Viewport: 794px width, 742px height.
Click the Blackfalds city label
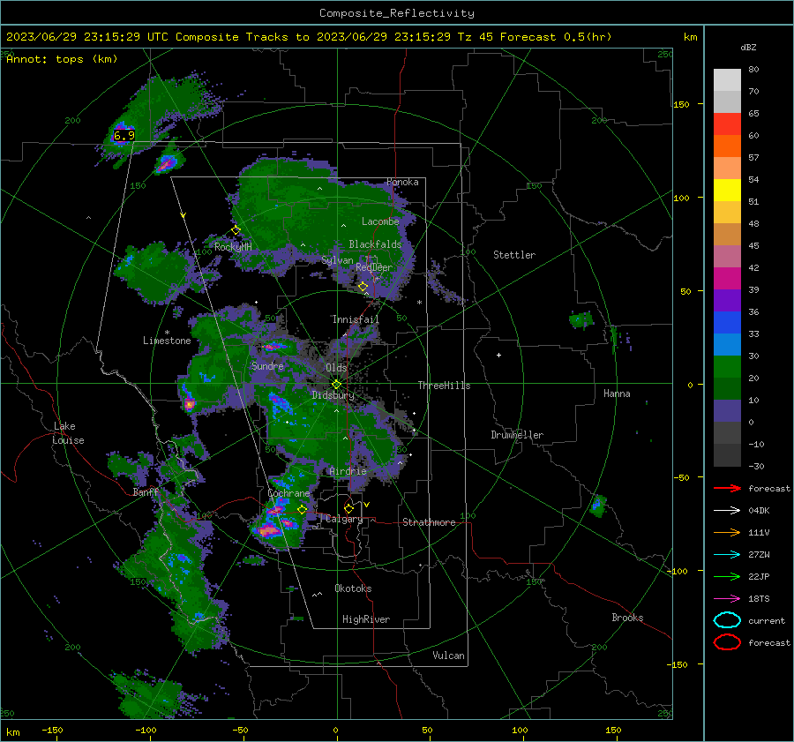tap(375, 244)
